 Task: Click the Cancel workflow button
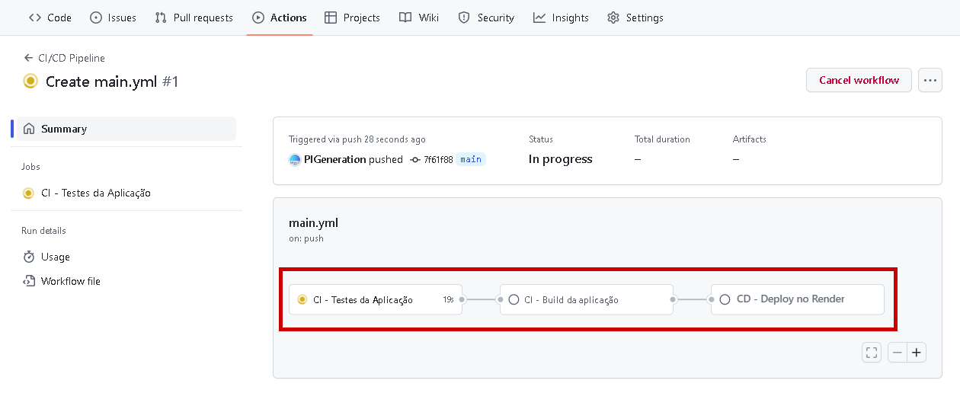click(859, 80)
